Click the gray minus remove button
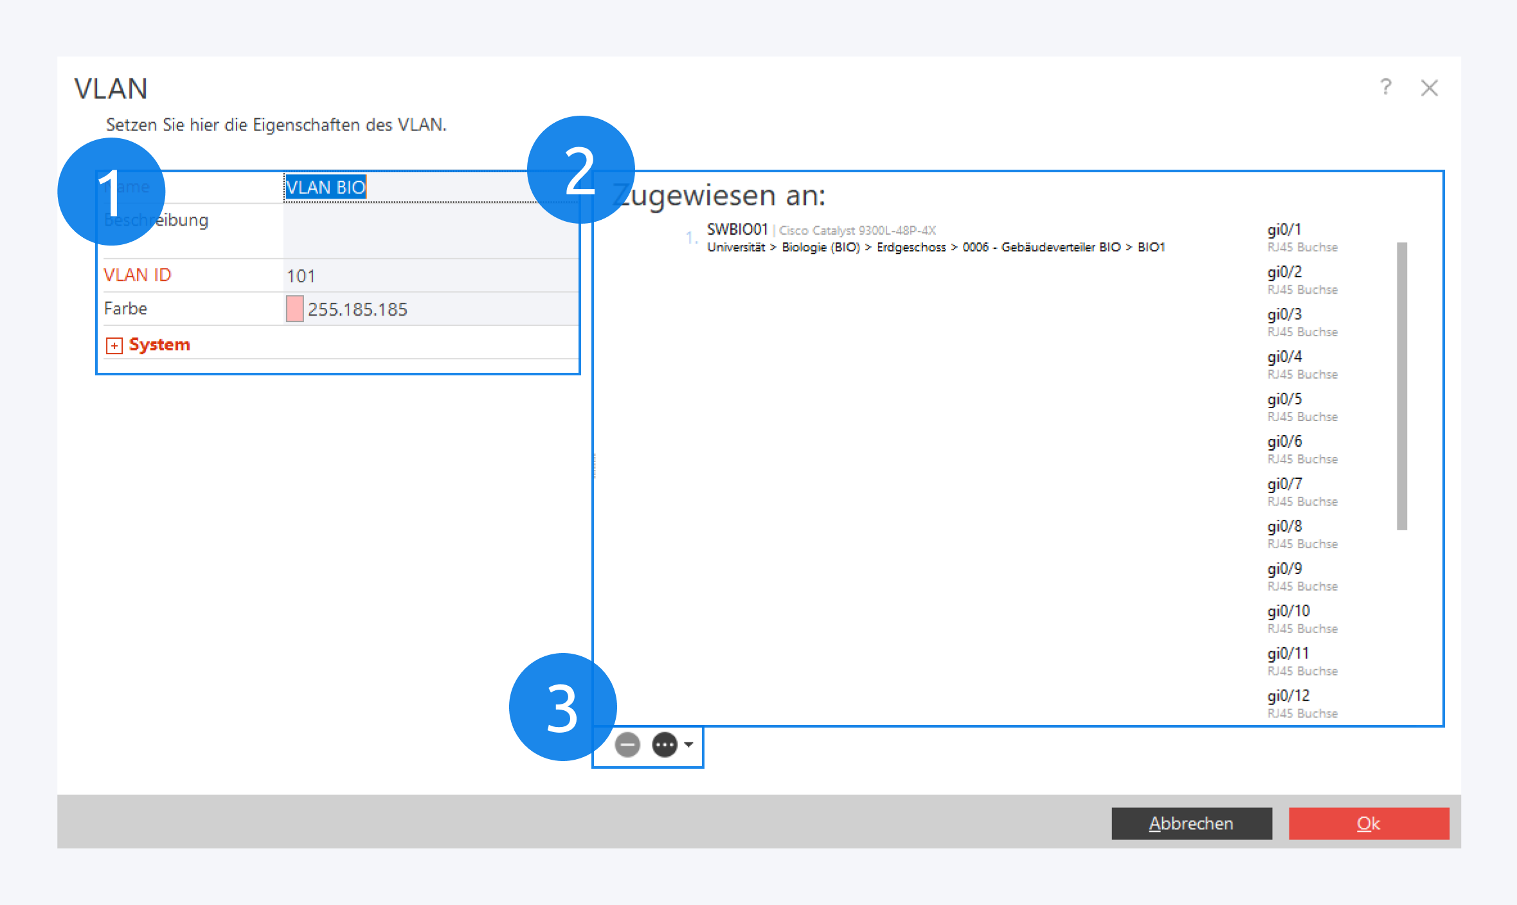This screenshot has width=1517, height=905. (627, 745)
